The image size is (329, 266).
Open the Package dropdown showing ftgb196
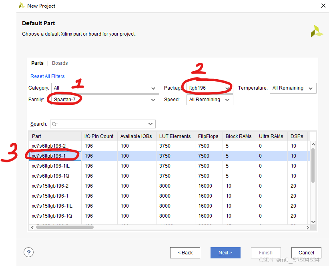tap(210, 88)
